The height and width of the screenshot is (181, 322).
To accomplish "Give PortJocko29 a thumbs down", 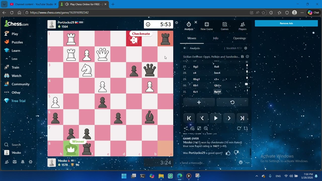I will coord(236,153).
